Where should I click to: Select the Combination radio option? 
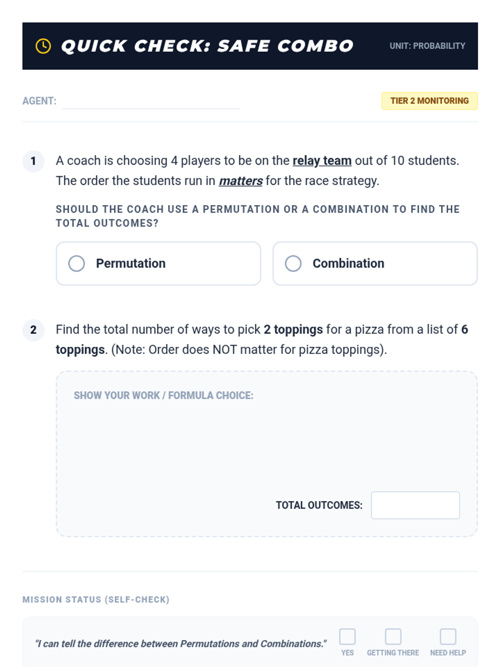pyautogui.click(x=293, y=263)
